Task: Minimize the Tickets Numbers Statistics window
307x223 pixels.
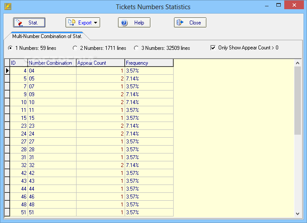Action: 267,6
